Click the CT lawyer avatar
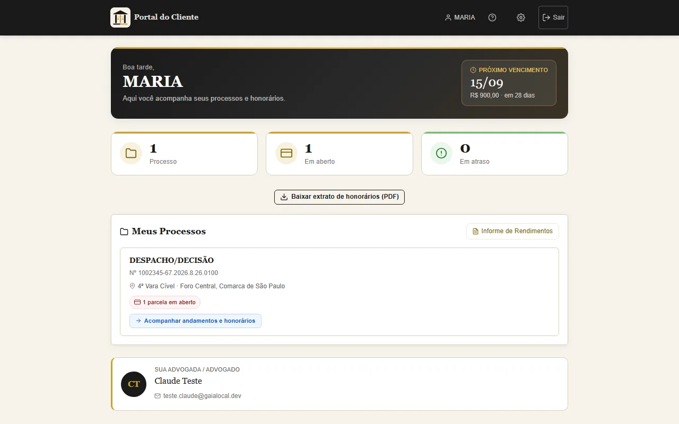This screenshot has width=679, height=424. [134, 384]
